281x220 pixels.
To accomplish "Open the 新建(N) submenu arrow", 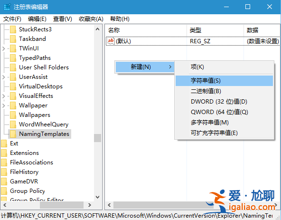I will tap(170, 67).
